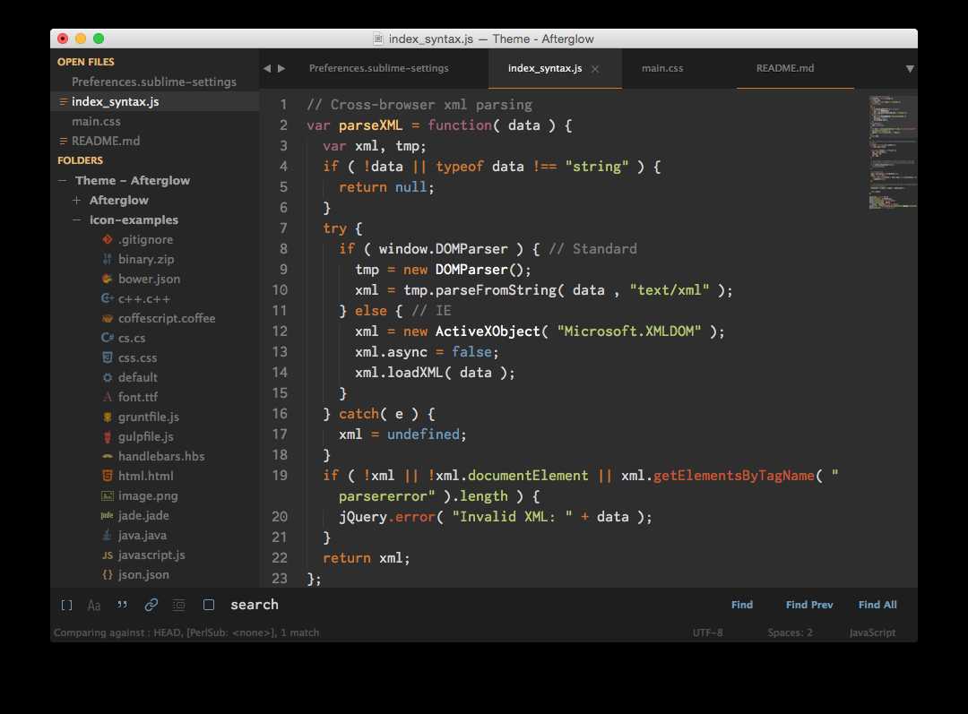Click the CSS icon beside css.css
The height and width of the screenshot is (714, 968).
pyautogui.click(x=108, y=357)
